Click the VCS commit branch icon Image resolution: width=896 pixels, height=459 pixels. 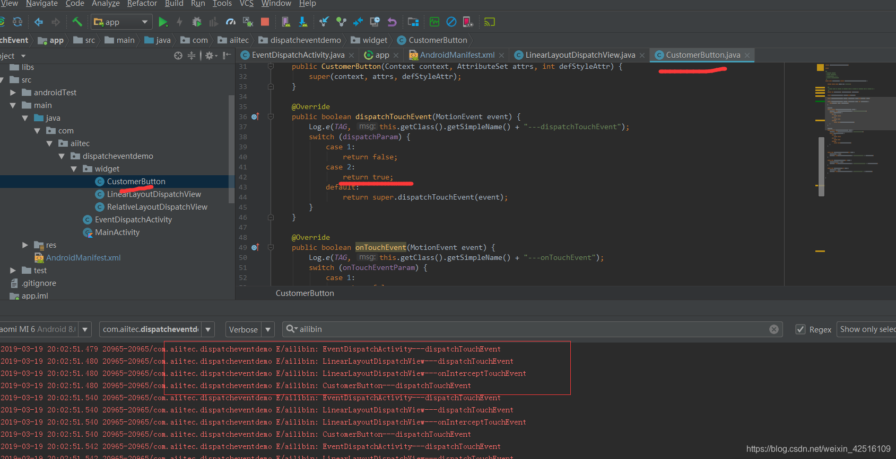point(341,22)
